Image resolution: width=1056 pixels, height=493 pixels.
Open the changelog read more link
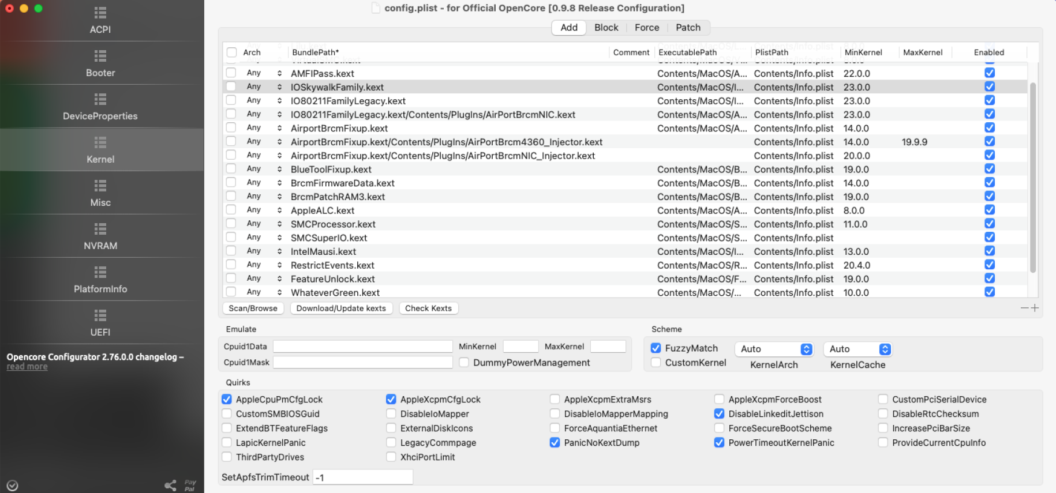(x=27, y=367)
